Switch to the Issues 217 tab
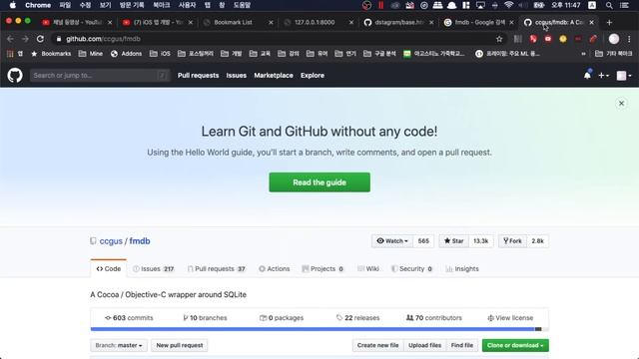Image resolution: width=639 pixels, height=359 pixels. point(153,268)
